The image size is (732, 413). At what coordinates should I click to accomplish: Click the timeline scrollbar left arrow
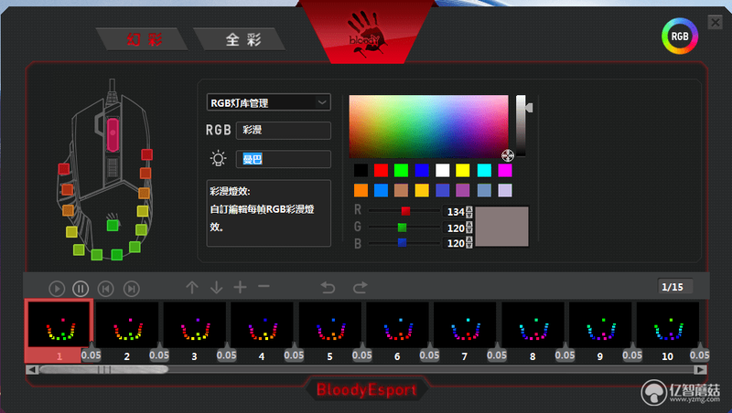(32, 370)
